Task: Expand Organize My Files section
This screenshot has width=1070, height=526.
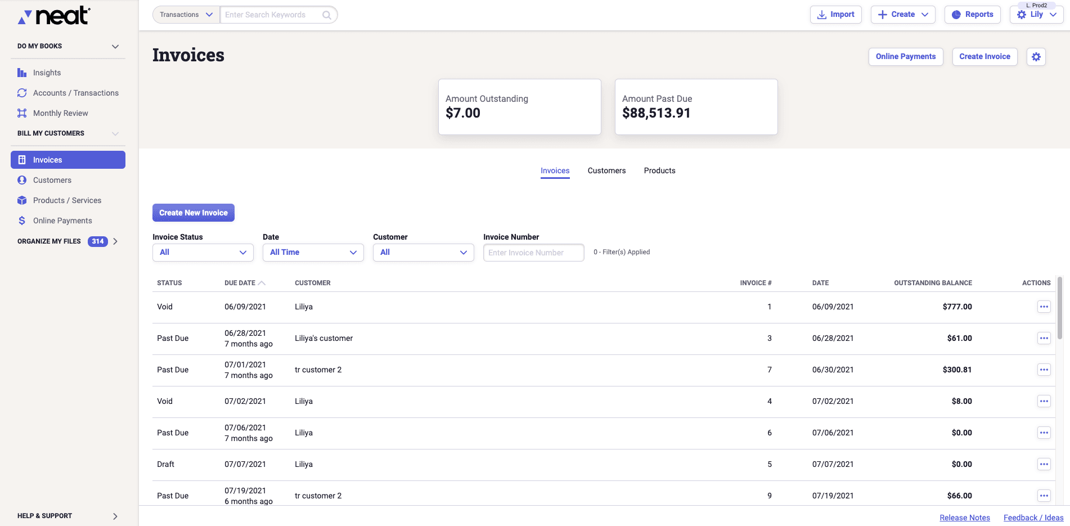Action: [115, 241]
